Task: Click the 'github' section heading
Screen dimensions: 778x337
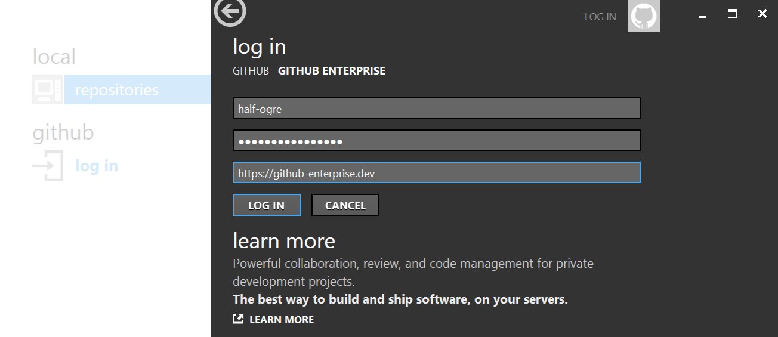Action: click(63, 132)
